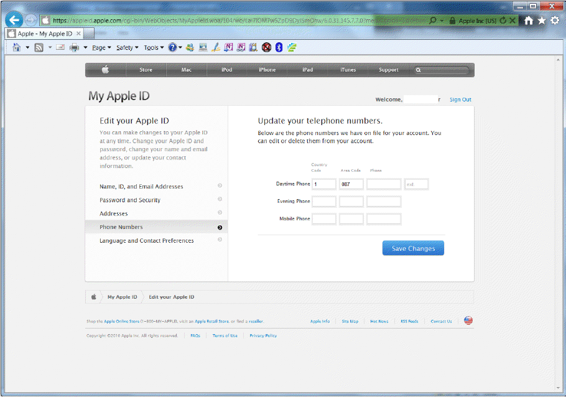This screenshot has height=397, width=566.
Task: Expand the Help dropdown arrow
Action: pyautogui.click(x=180, y=47)
